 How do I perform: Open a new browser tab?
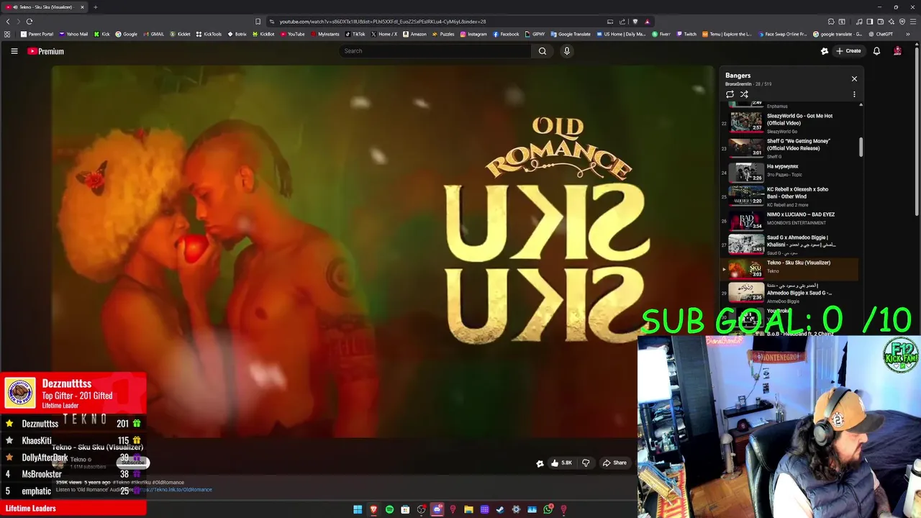pos(95,7)
